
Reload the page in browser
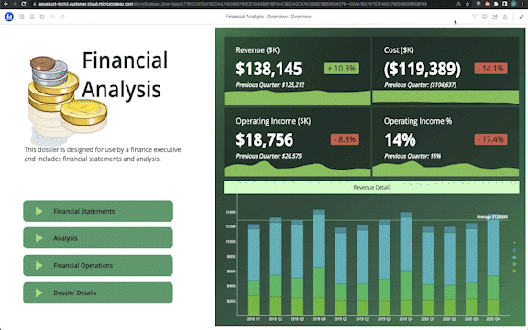click(x=23, y=4)
